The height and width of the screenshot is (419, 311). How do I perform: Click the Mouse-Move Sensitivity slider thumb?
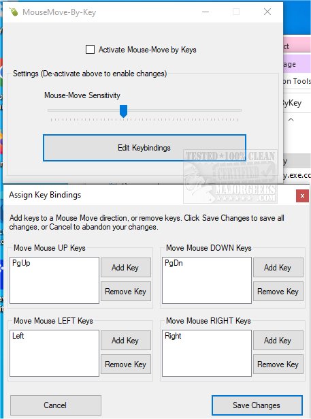coord(123,111)
